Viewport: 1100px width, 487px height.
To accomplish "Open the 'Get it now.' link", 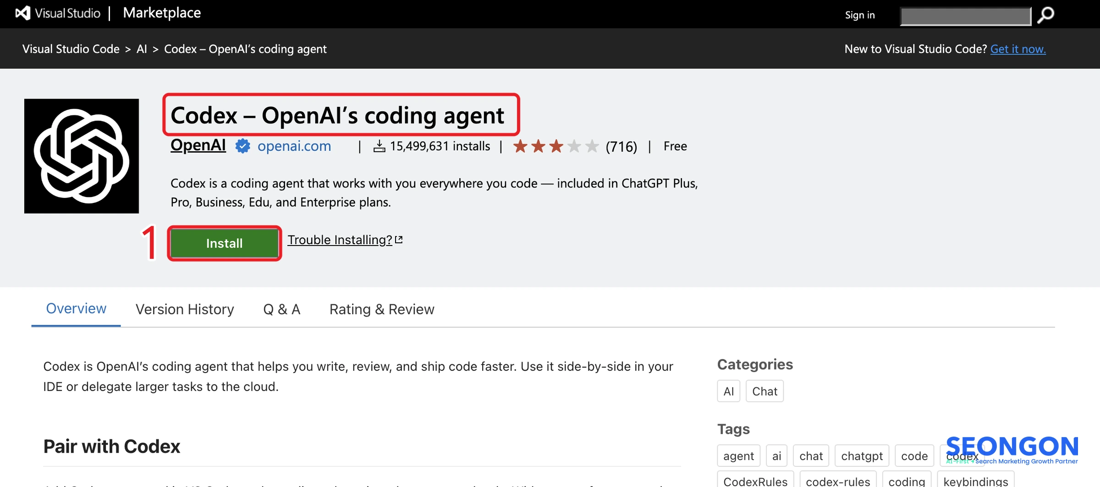I will (x=1018, y=49).
